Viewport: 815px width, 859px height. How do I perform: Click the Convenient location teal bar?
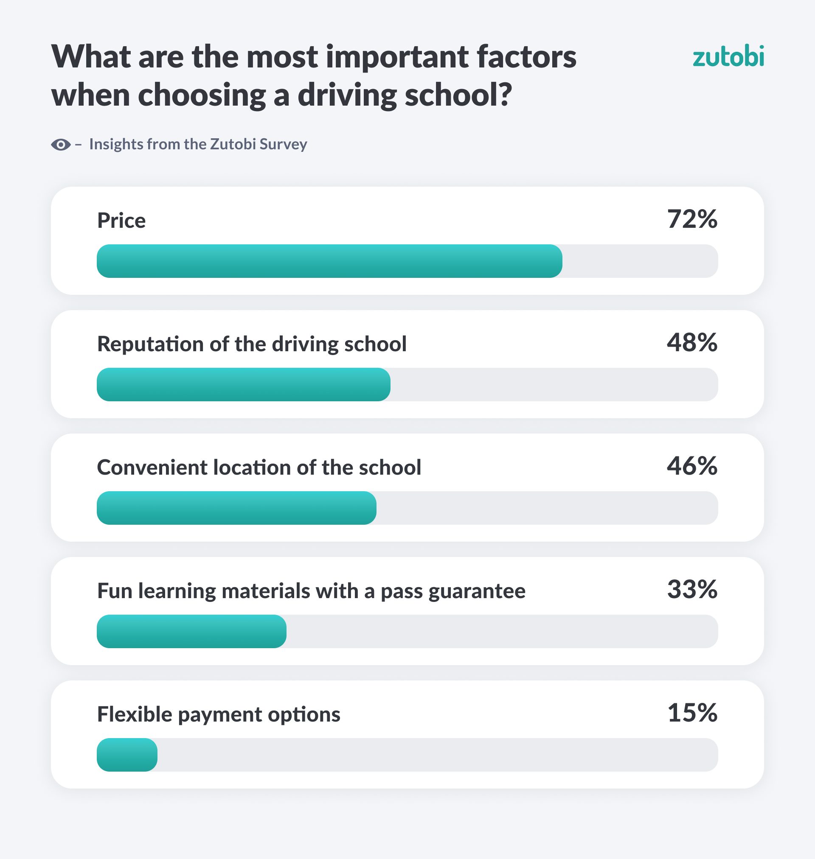pyautogui.click(x=236, y=508)
